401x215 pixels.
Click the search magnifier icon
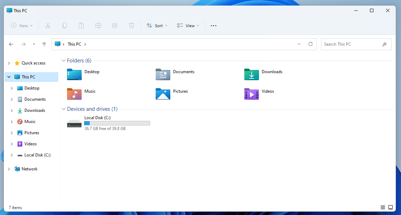click(x=384, y=44)
